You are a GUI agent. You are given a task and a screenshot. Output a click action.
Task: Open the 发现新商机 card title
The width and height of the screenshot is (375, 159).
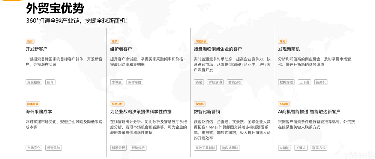(289, 49)
